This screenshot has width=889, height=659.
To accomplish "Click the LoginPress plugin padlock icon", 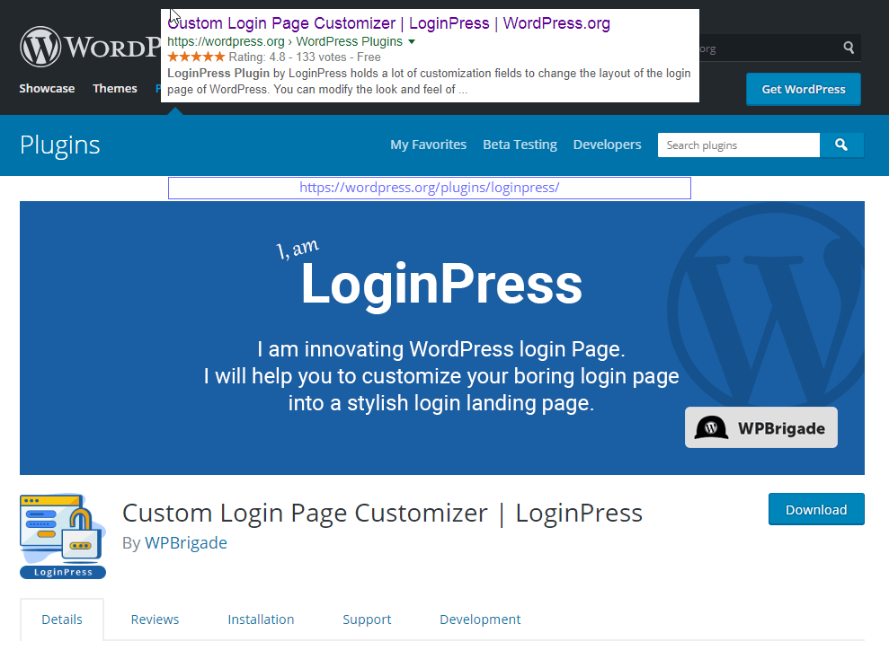I will [x=63, y=535].
